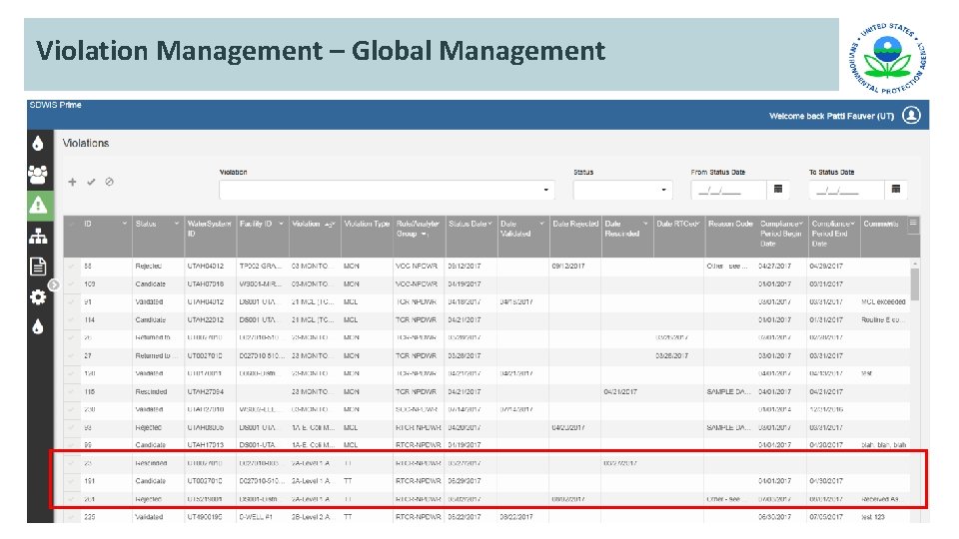
Task: Open calendar picker for To Status Date
Action: coord(896,190)
